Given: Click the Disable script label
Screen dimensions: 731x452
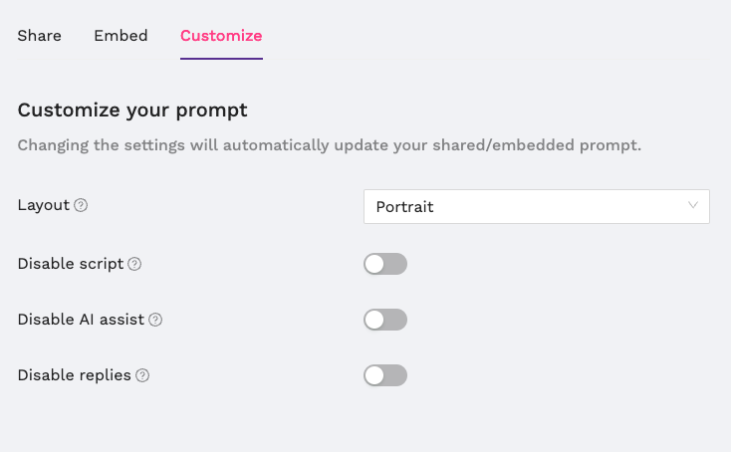Looking at the screenshot, I should coord(71,264).
